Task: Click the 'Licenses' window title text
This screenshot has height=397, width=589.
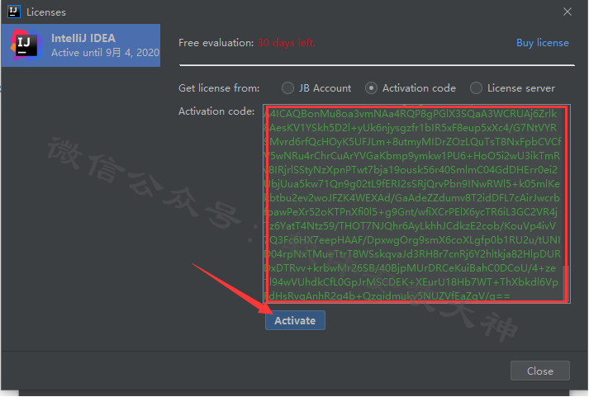Action: pyautogui.click(x=46, y=12)
